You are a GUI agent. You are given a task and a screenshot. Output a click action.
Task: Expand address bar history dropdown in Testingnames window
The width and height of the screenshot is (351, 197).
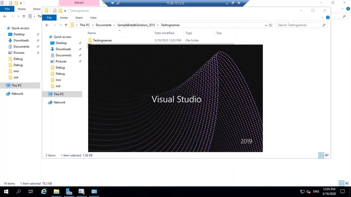point(266,25)
